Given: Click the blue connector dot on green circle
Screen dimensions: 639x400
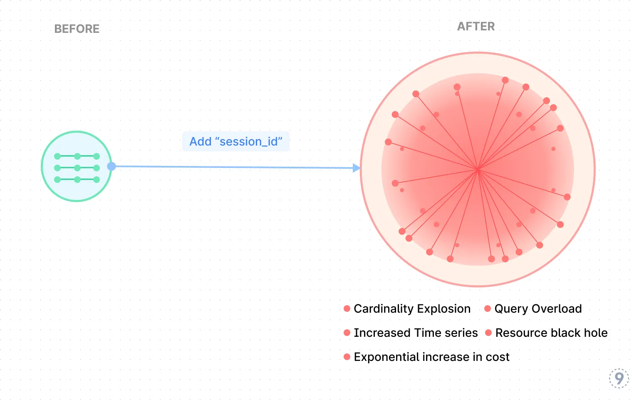Looking at the screenshot, I should pyautogui.click(x=111, y=166).
